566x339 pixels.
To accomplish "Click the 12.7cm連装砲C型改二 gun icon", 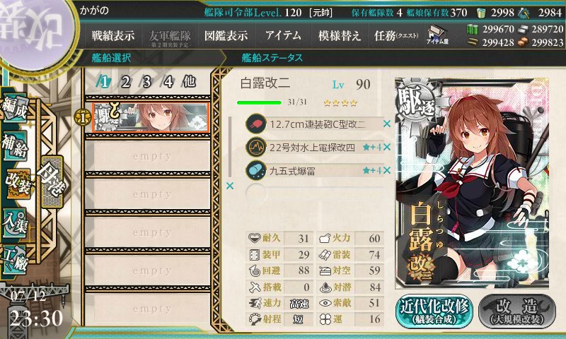I will (255, 124).
